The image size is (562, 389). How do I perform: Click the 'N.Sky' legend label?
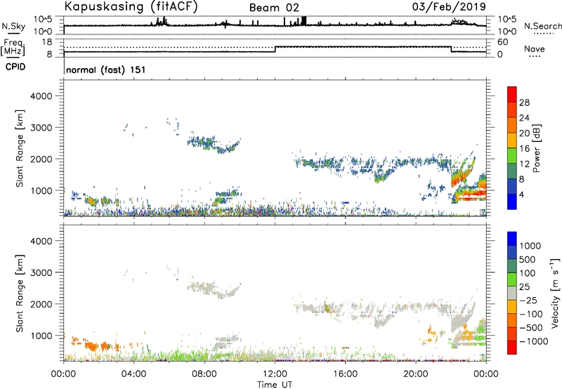click(x=13, y=26)
